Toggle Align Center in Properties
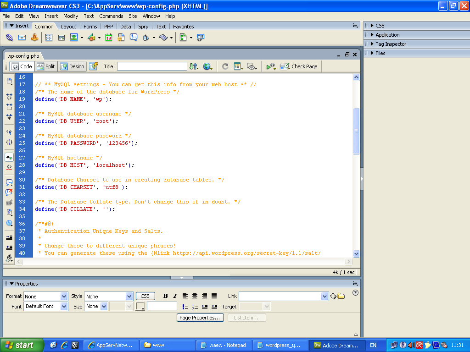 tap(195, 296)
